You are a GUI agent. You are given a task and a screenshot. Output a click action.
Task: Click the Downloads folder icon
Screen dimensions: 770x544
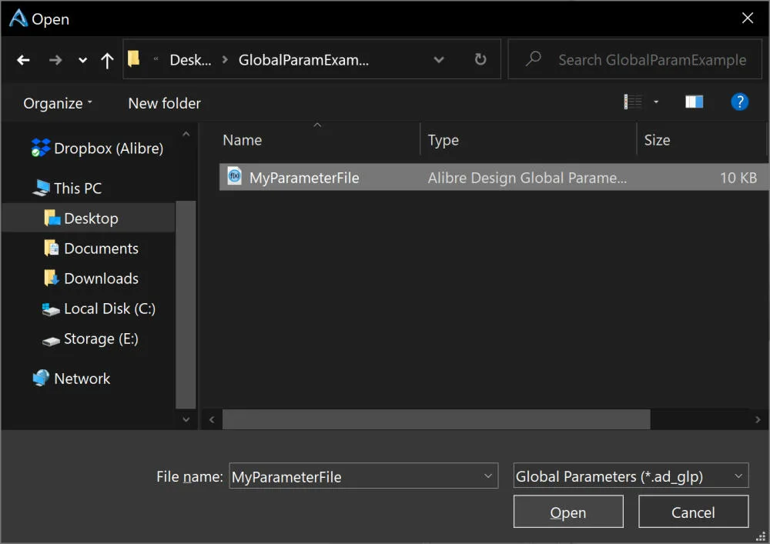52,278
